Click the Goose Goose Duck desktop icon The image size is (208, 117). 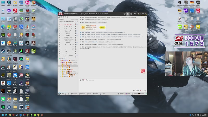(x=9, y=68)
